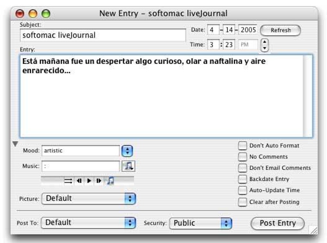Click the Music text field
This screenshot has height=243, width=327.
(x=81, y=166)
